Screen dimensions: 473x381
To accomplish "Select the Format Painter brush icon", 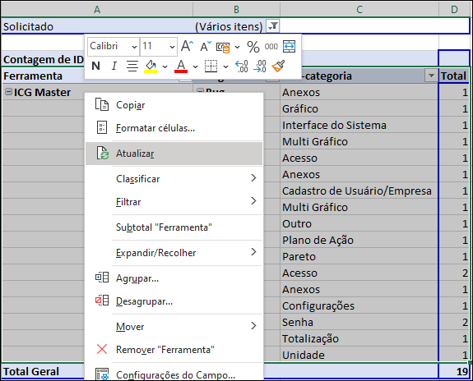I will click(278, 66).
